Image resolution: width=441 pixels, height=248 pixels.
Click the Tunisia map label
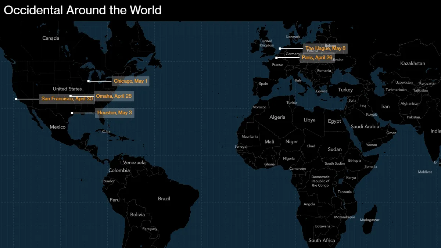292,103
